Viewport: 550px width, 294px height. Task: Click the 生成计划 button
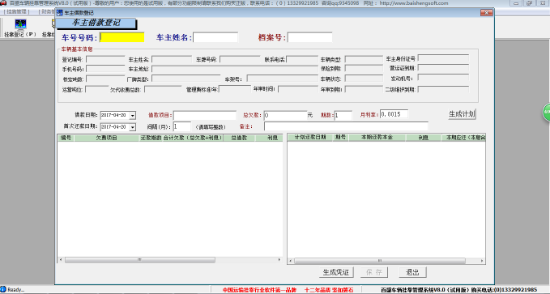462,114
